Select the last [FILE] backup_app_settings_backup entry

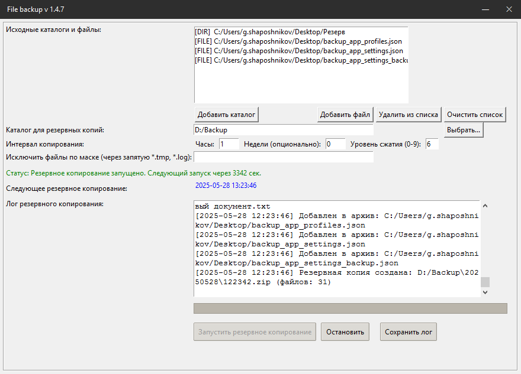point(301,60)
